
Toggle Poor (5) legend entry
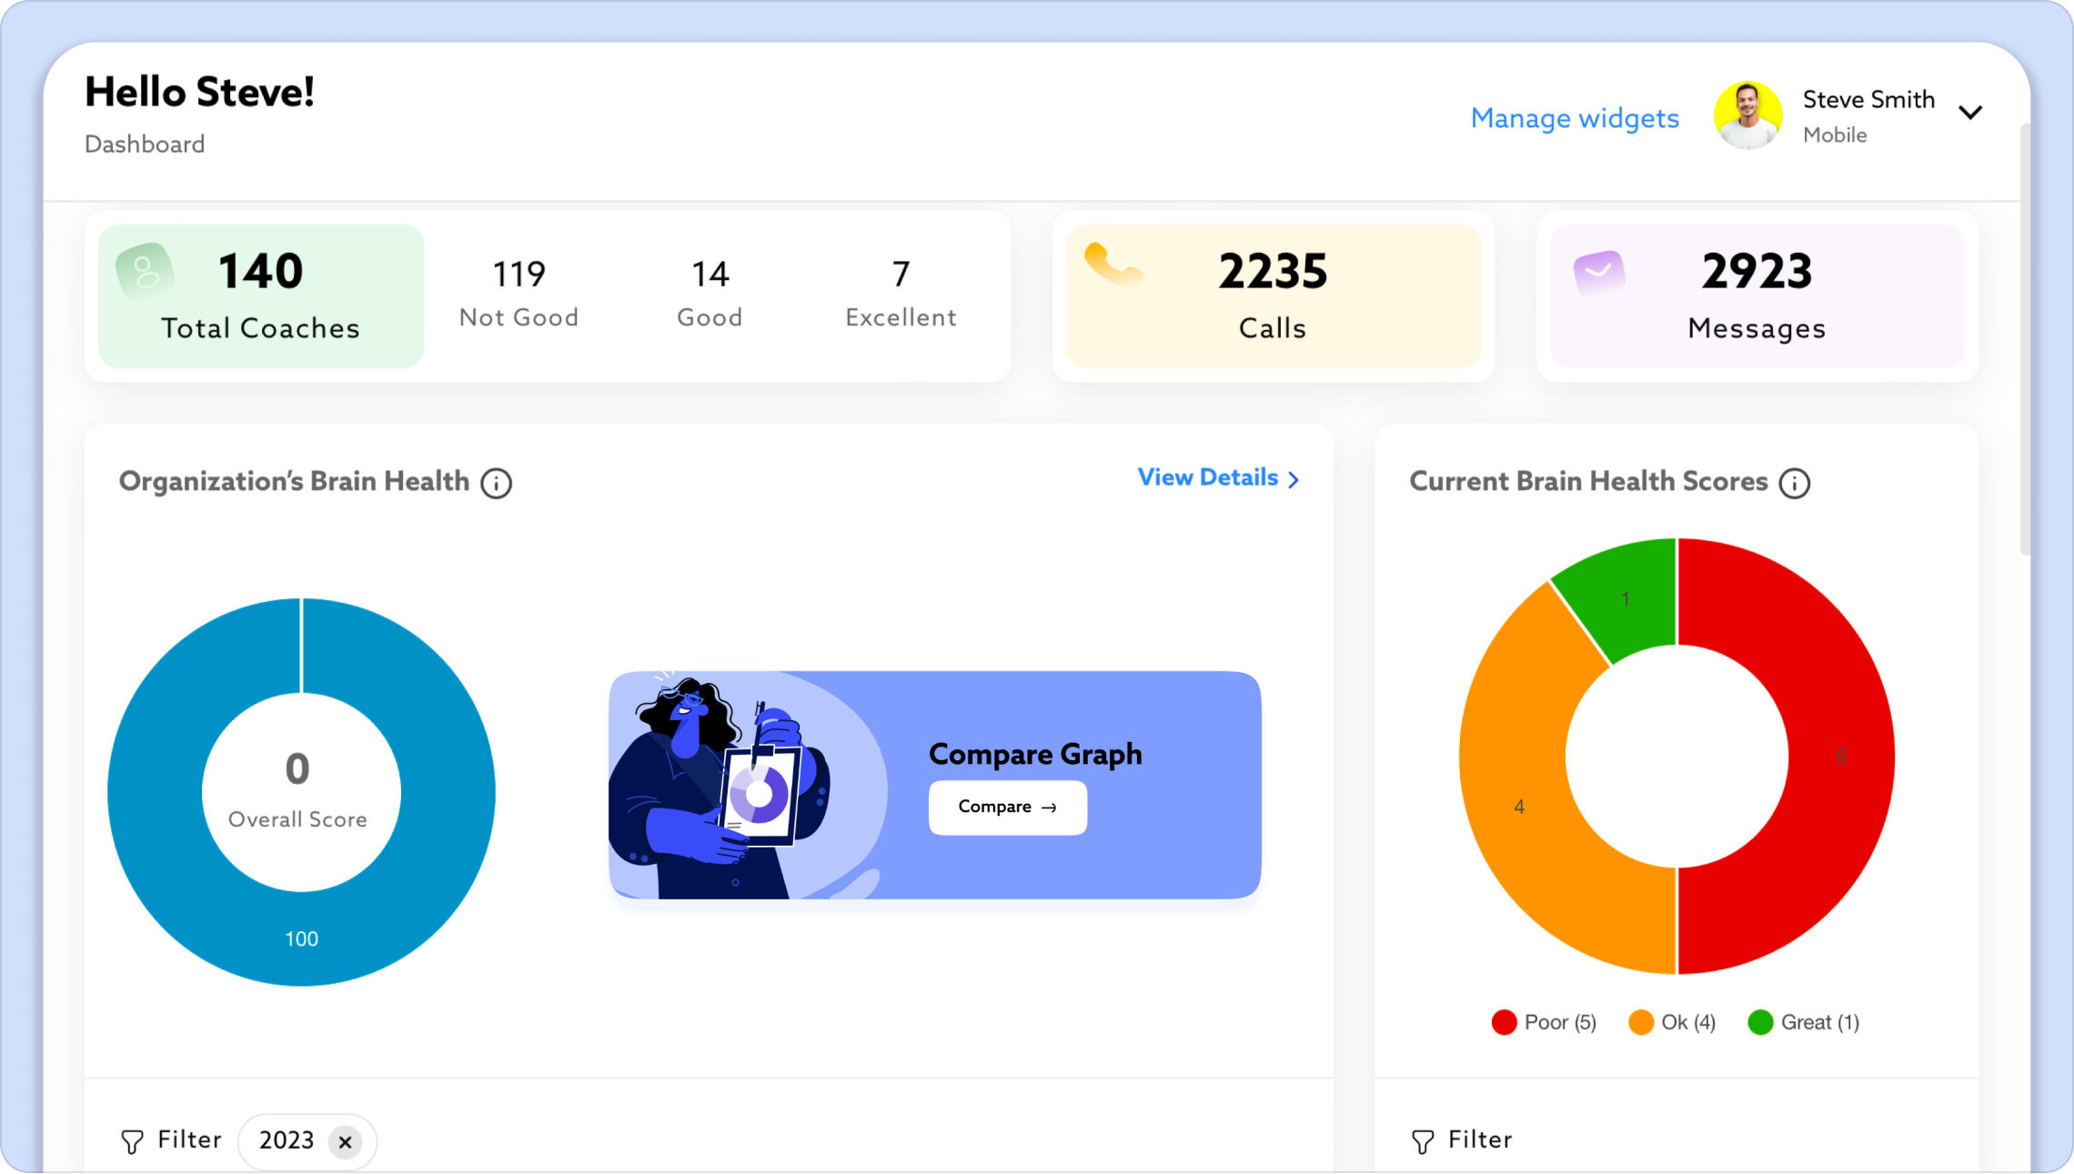pos(1544,1022)
